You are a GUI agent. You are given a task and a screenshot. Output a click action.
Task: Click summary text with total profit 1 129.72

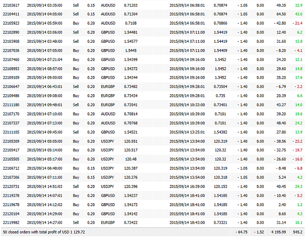[x=44, y=232]
